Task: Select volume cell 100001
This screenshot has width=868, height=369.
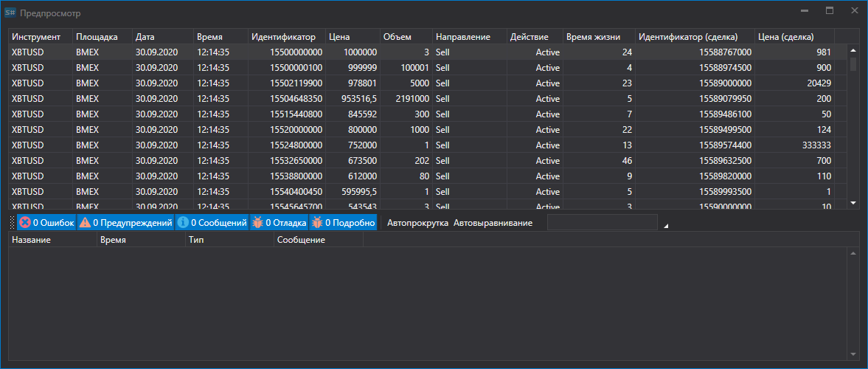Action: point(406,68)
